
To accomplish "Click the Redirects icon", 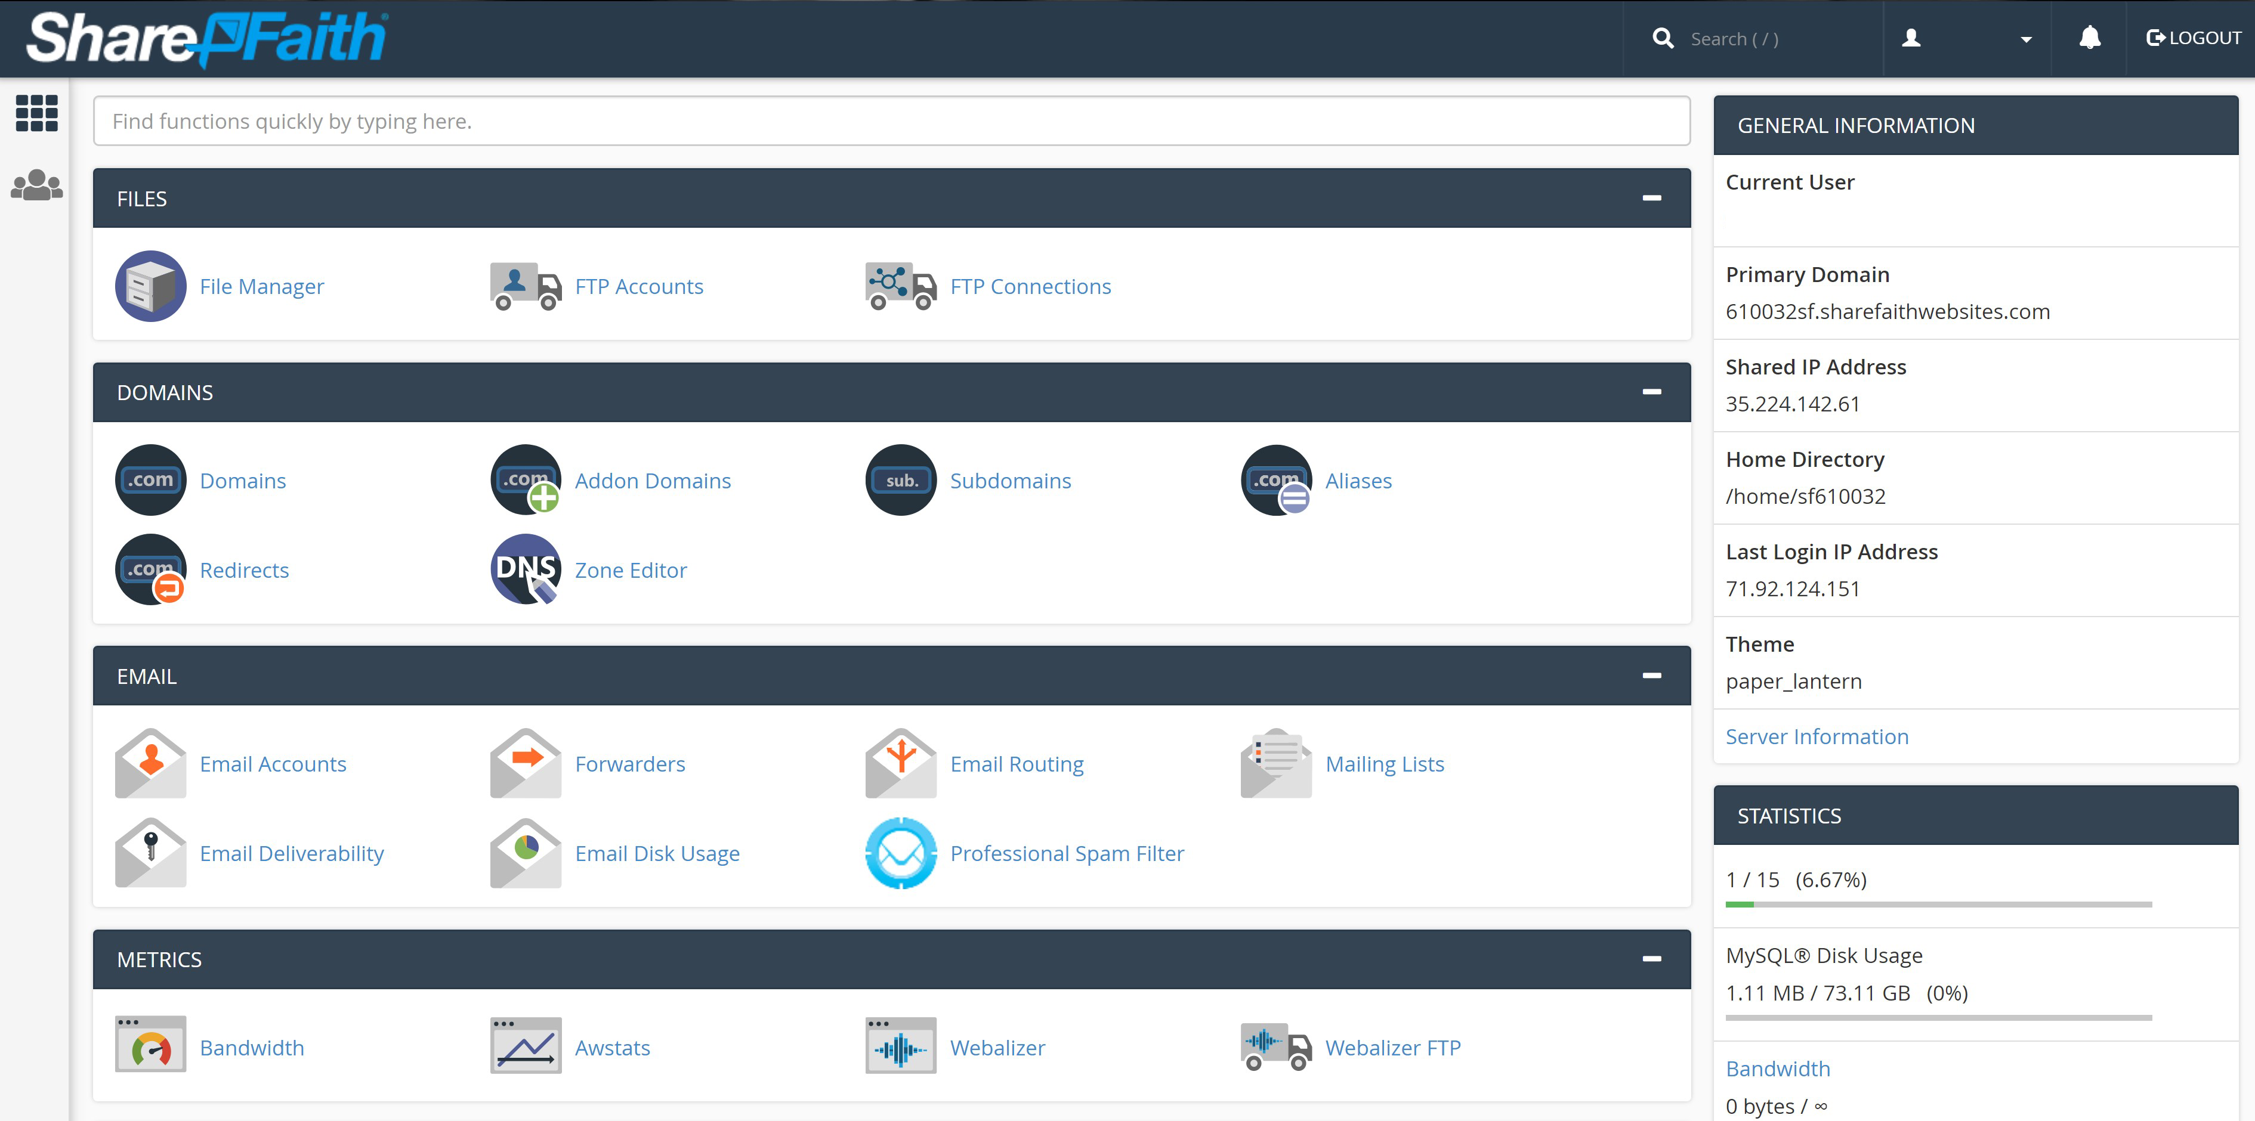I will [x=150, y=569].
